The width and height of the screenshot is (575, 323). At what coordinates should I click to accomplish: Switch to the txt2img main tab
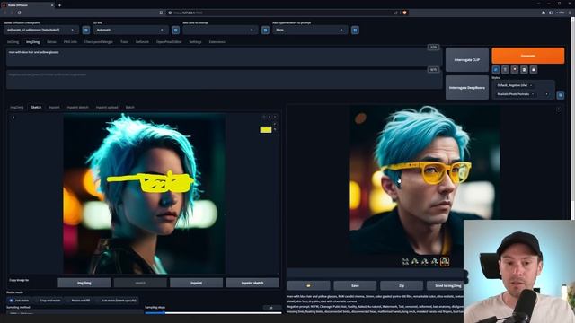pos(13,42)
